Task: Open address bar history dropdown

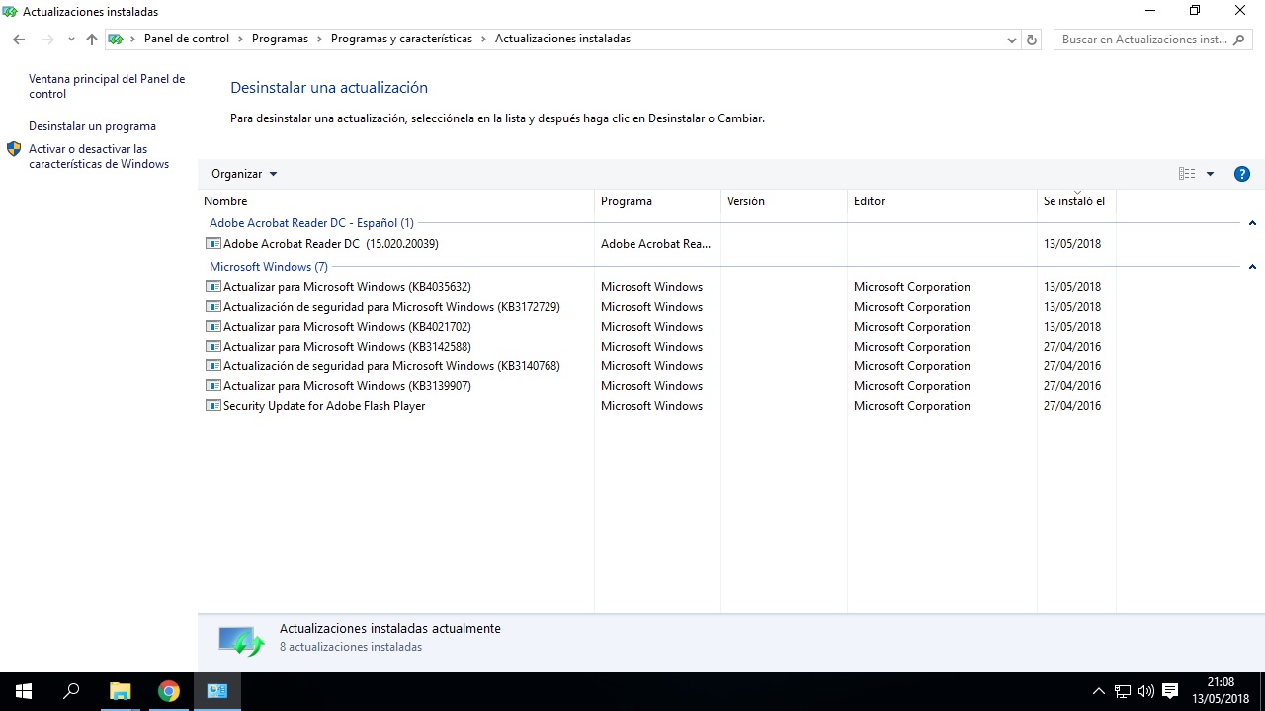Action: click(x=1012, y=39)
